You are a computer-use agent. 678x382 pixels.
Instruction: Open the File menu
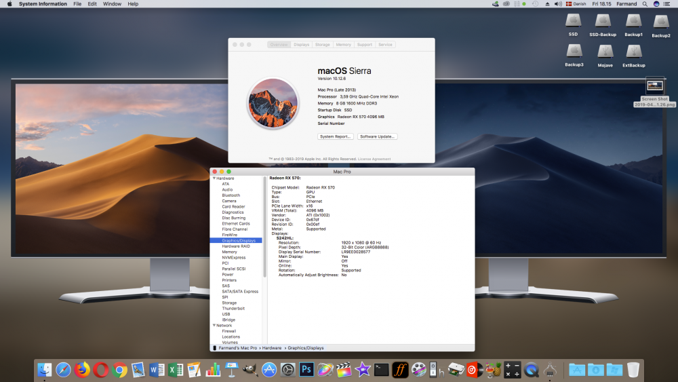point(77,4)
